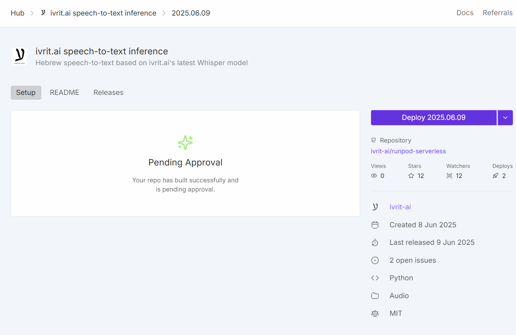Screen dimensions: 516x335
Task: Click the calendar icon beside Created date
Action: [x=375, y=225]
